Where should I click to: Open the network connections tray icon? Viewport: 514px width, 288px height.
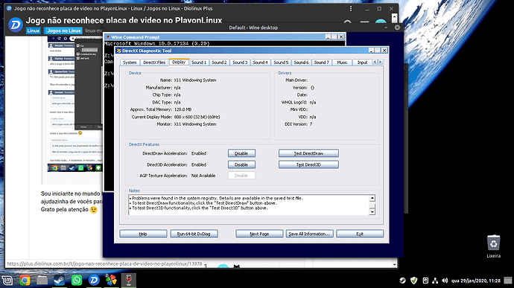435,281
